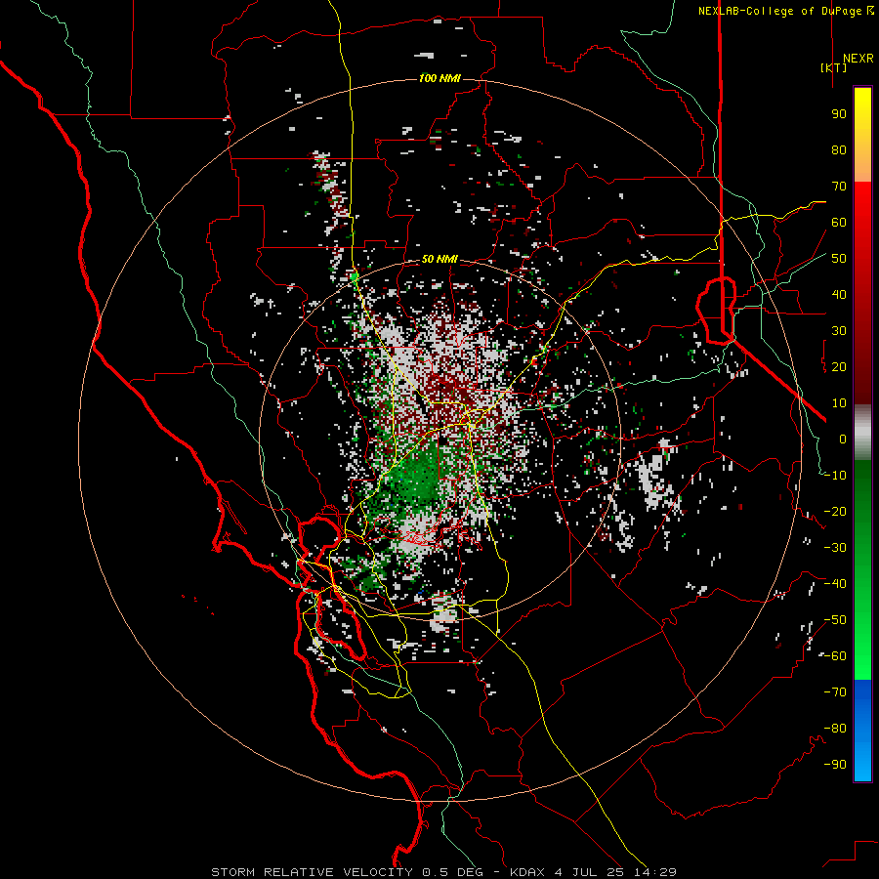Click the 4 JUL 25 date text
This screenshot has height=879, width=879.
[589, 872]
